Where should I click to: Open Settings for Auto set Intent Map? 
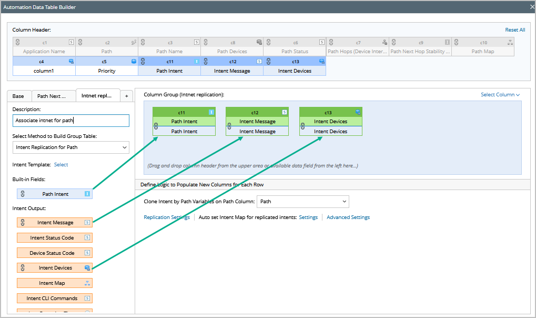point(308,217)
